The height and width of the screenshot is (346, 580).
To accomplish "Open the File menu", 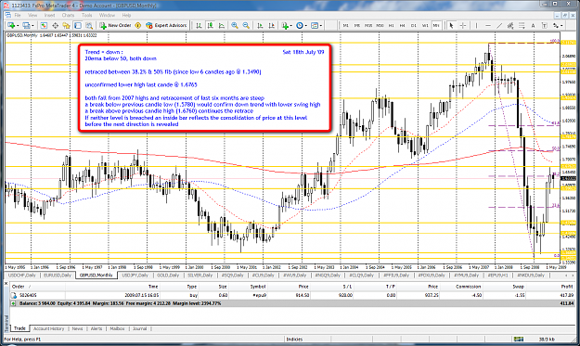I will coord(18,15).
